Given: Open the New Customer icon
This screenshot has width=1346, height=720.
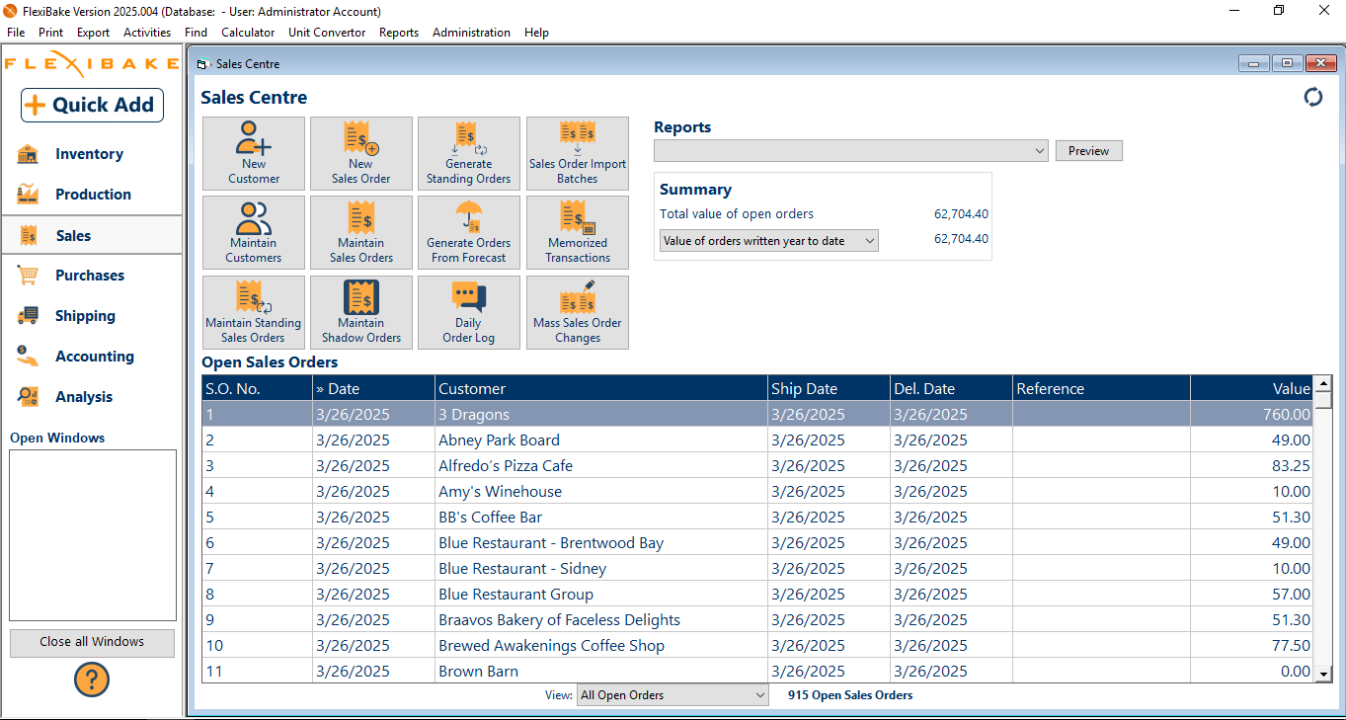Looking at the screenshot, I should coord(254,153).
